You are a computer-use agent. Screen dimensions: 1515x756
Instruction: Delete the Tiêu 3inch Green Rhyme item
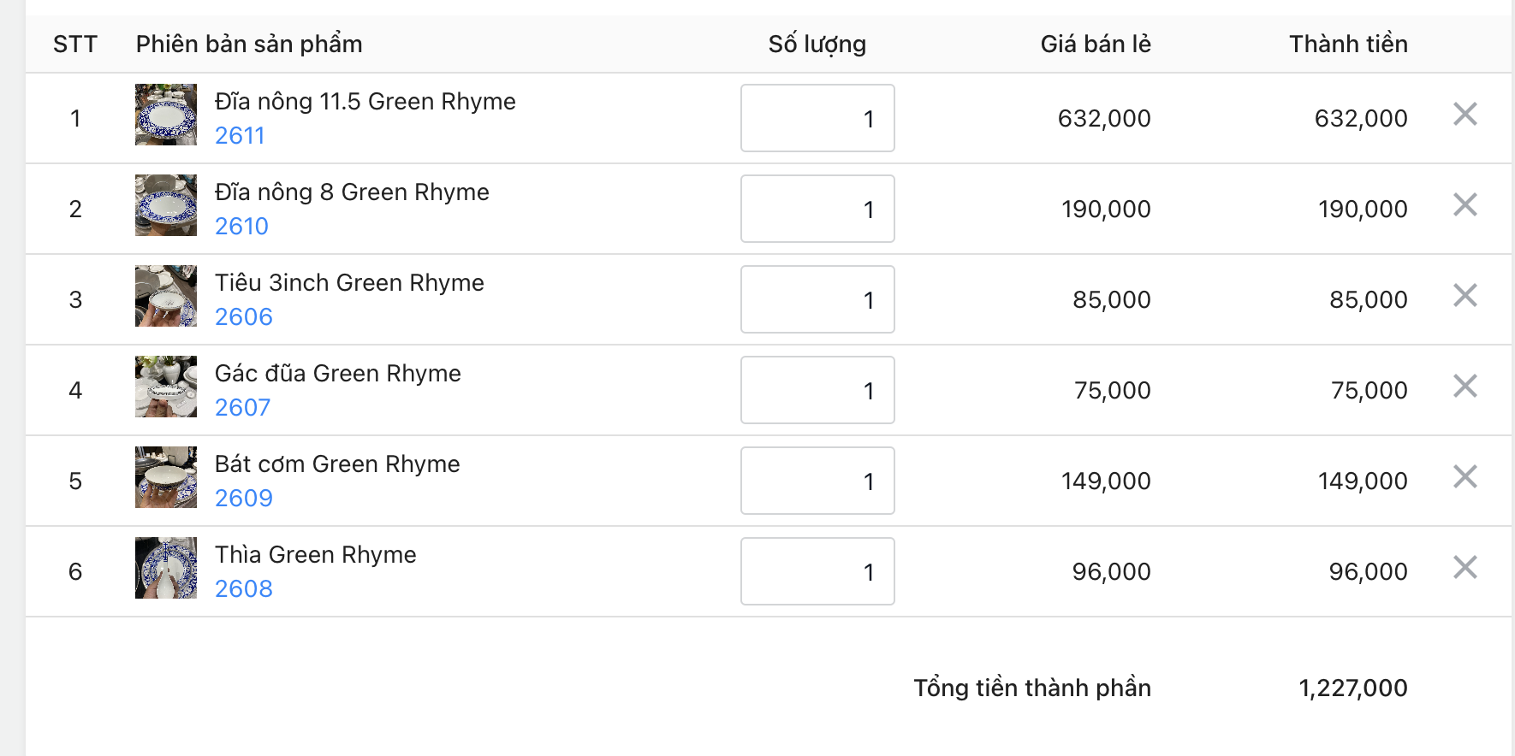click(1464, 295)
